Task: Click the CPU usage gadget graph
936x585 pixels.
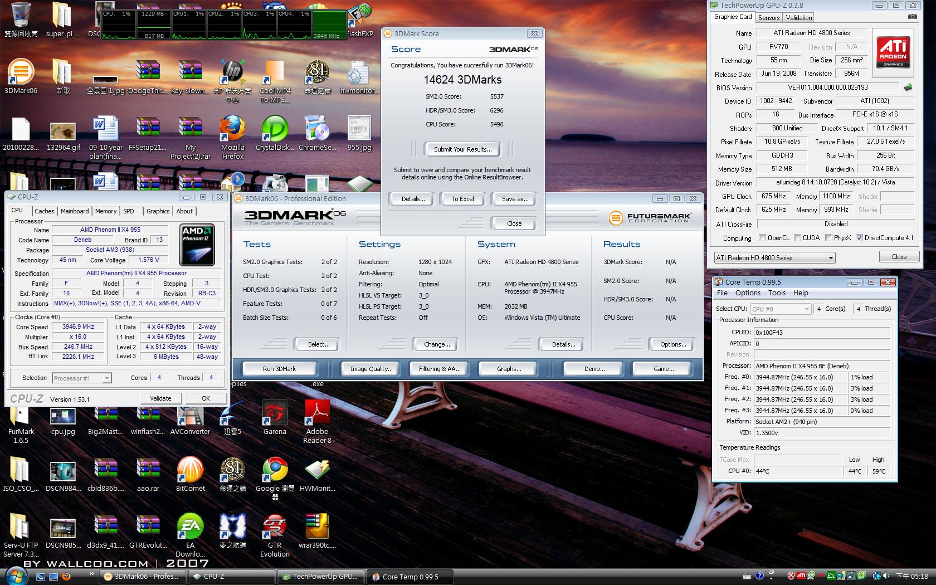Action: (x=224, y=25)
